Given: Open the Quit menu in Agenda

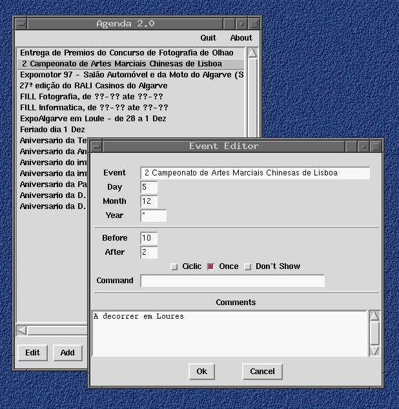Looking at the screenshot, I should click(208, 38).
